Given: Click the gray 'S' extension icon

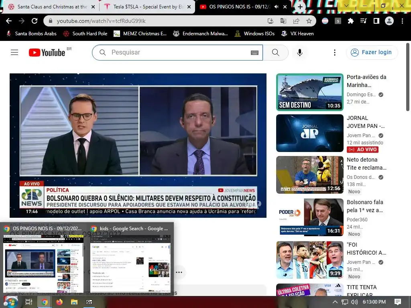Looking at the screenshot, I should (338, 21).
